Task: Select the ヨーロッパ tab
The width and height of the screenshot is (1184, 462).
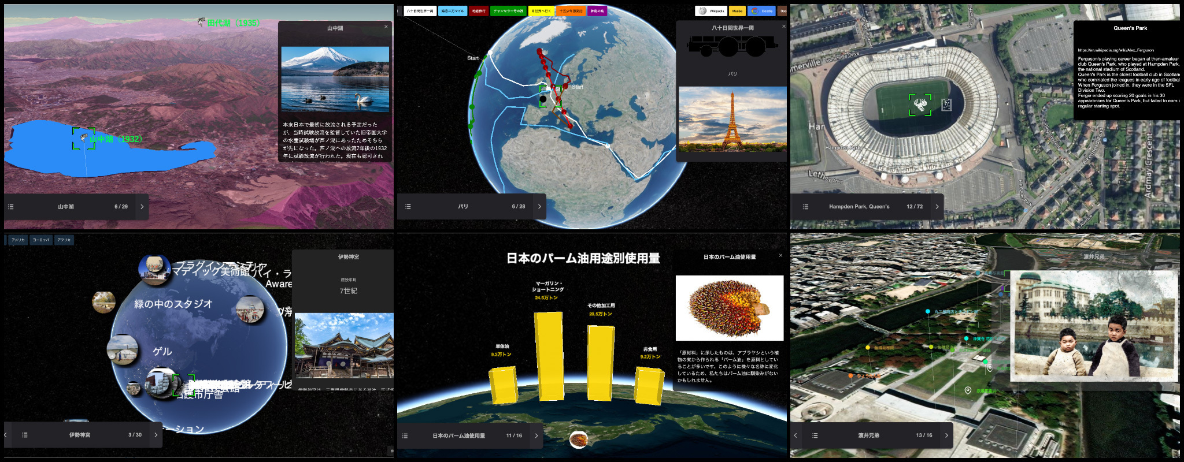Action: click(x=41, y=240)
